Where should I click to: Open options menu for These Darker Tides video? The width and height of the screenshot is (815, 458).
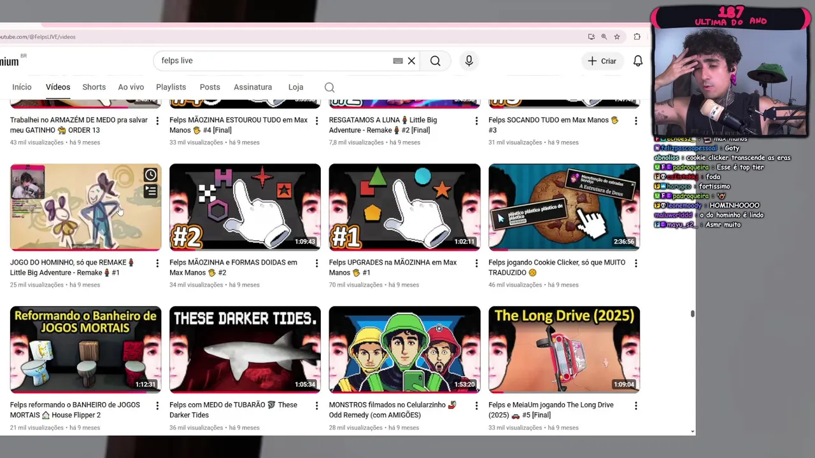coord(316,406)
